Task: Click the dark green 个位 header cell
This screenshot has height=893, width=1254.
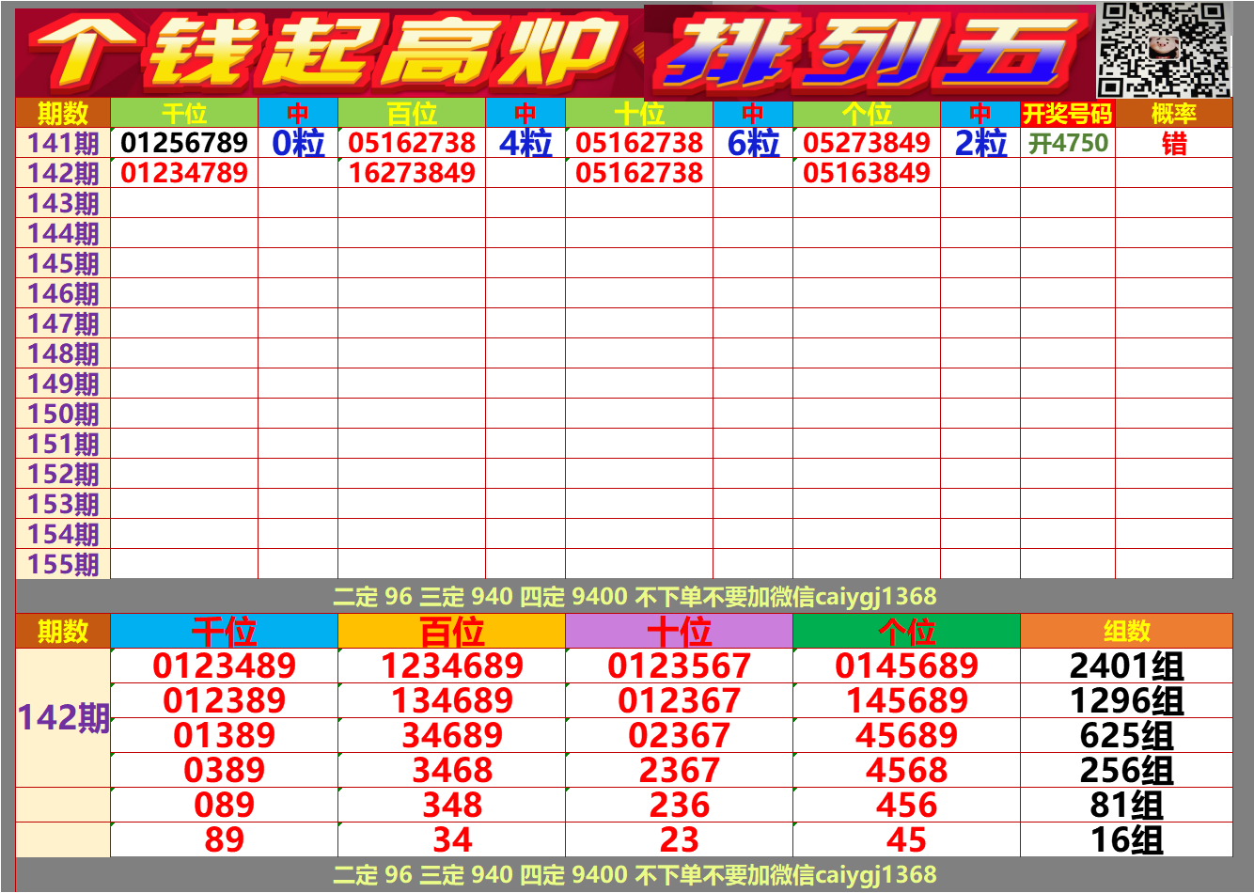Action: pyautogui.click(x=906, y=631)
